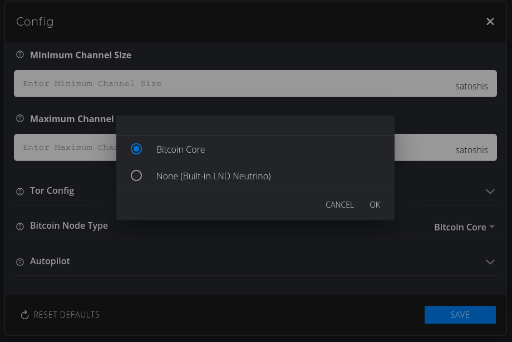Expand the Tor Config section chevron

pyautogui.click(x=490, y=191)
